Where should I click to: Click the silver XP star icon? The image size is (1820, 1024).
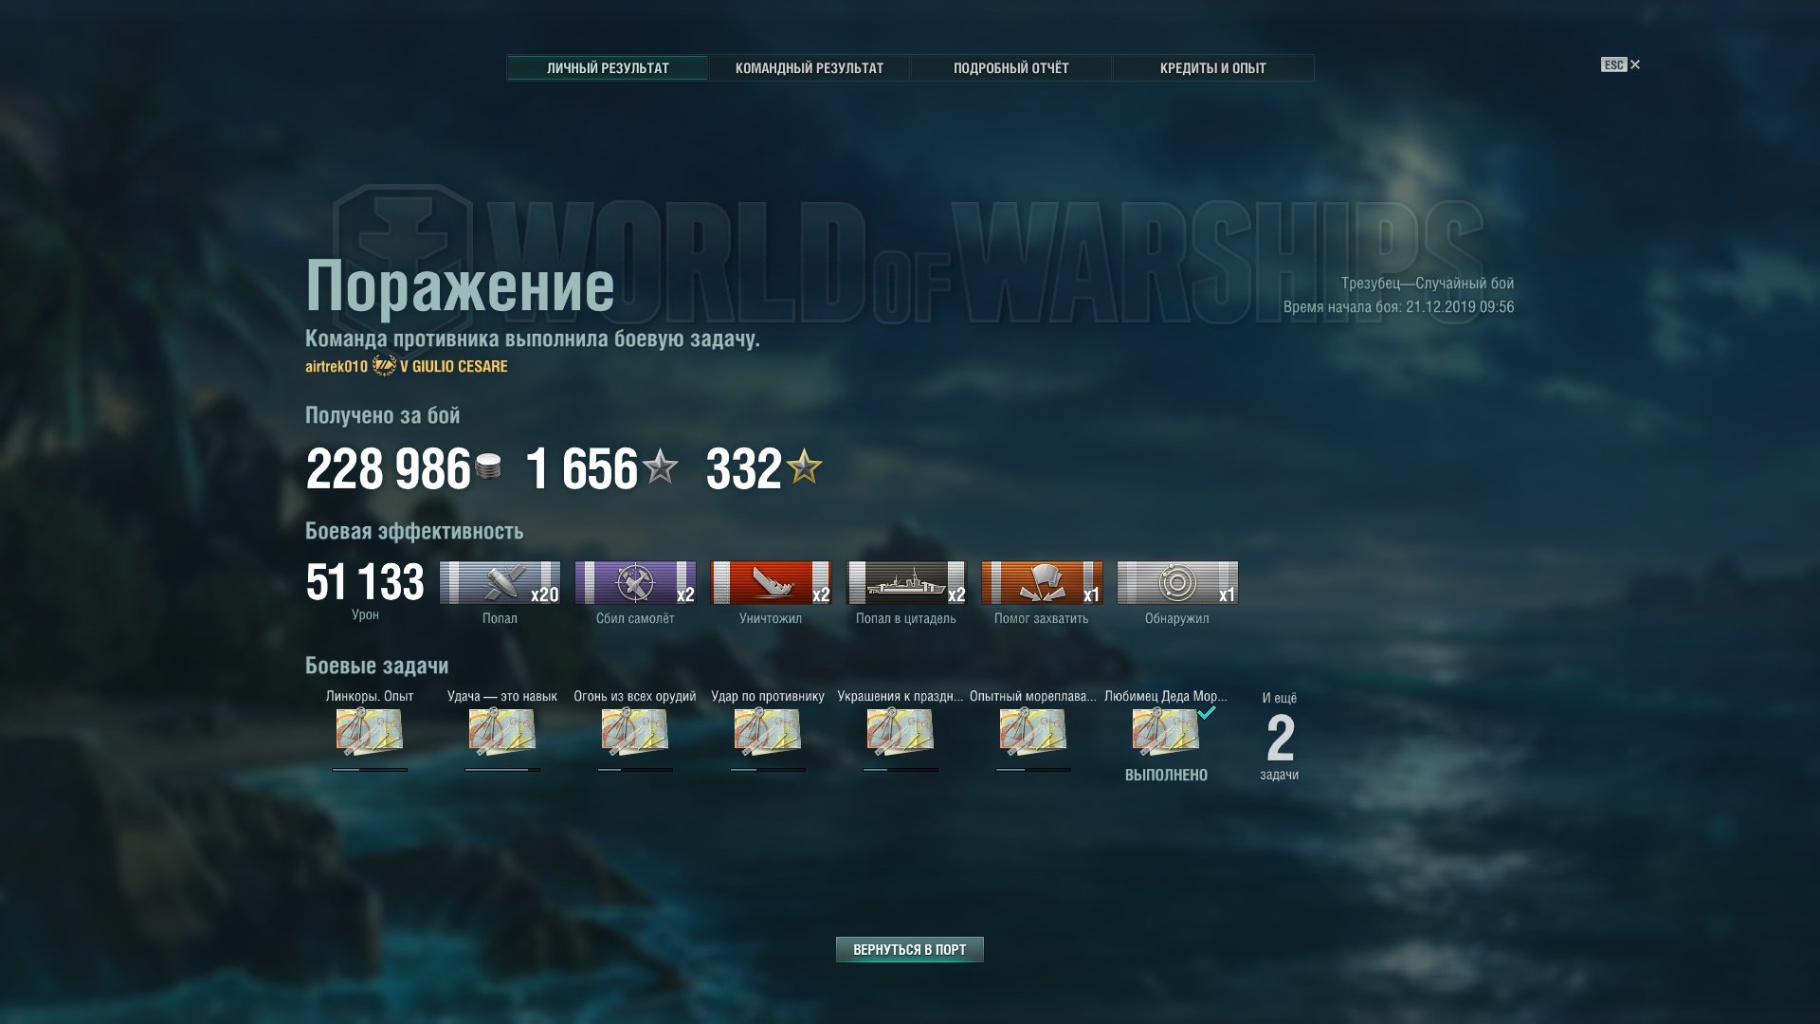coord(660,466)
